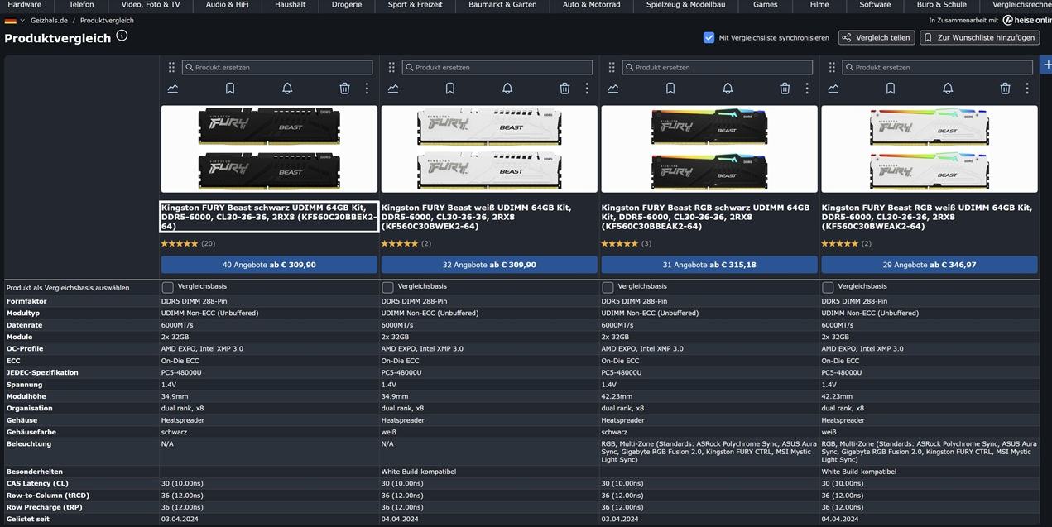
Task: Open Software category menu
Action: pos(875,5)
